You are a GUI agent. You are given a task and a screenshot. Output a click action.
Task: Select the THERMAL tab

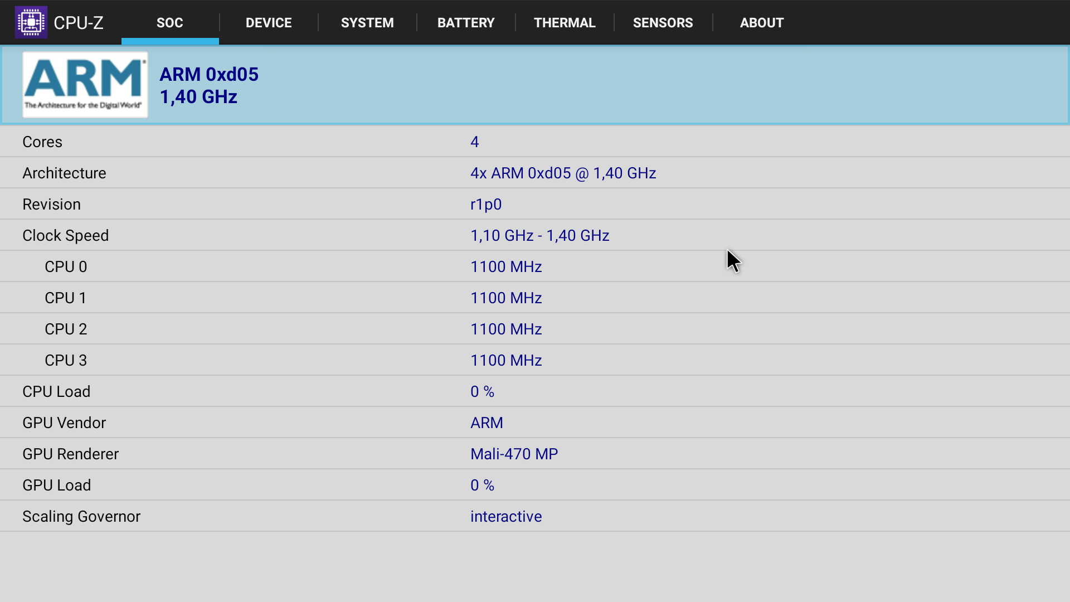pos(565,23)
